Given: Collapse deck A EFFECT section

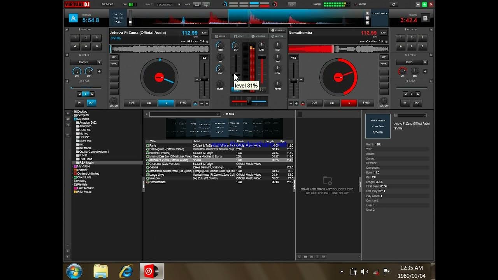Looking at the screenshot, I should [x=67, y=55].
